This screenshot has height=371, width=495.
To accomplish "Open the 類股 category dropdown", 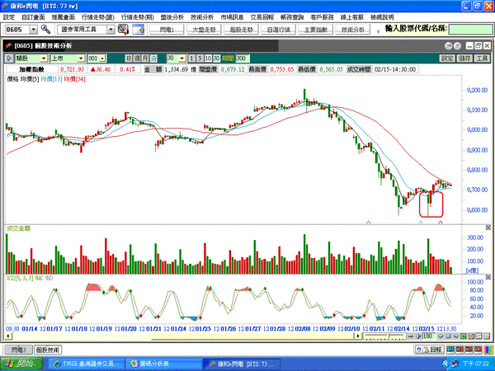I will coord(44,59).
